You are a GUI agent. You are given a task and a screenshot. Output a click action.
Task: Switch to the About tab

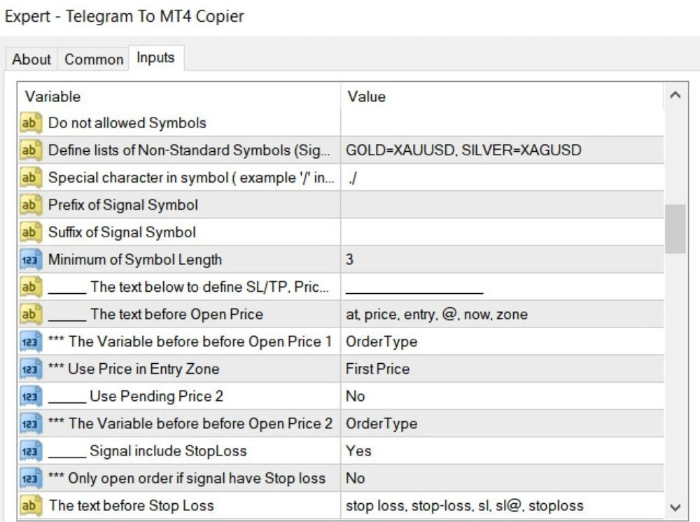click(31, 59)
